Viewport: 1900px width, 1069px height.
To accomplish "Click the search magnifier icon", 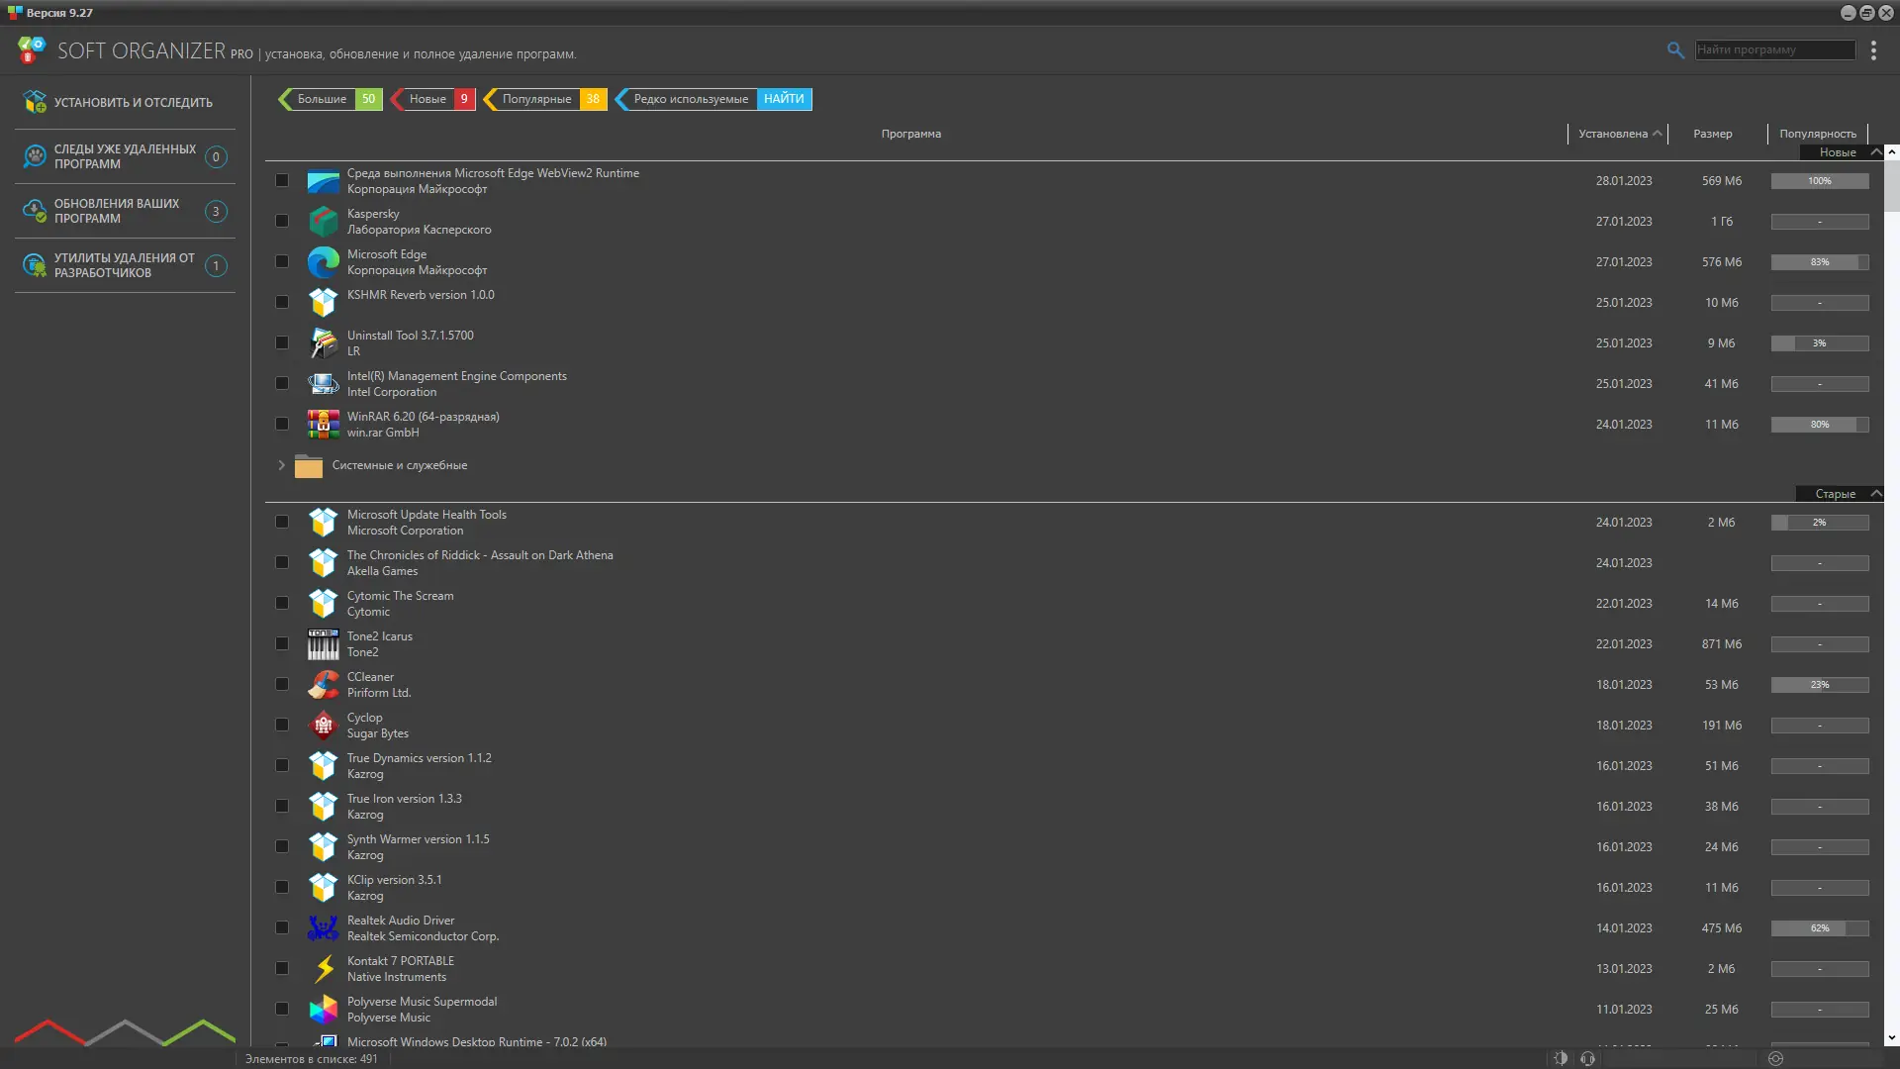I will 1674,49.
